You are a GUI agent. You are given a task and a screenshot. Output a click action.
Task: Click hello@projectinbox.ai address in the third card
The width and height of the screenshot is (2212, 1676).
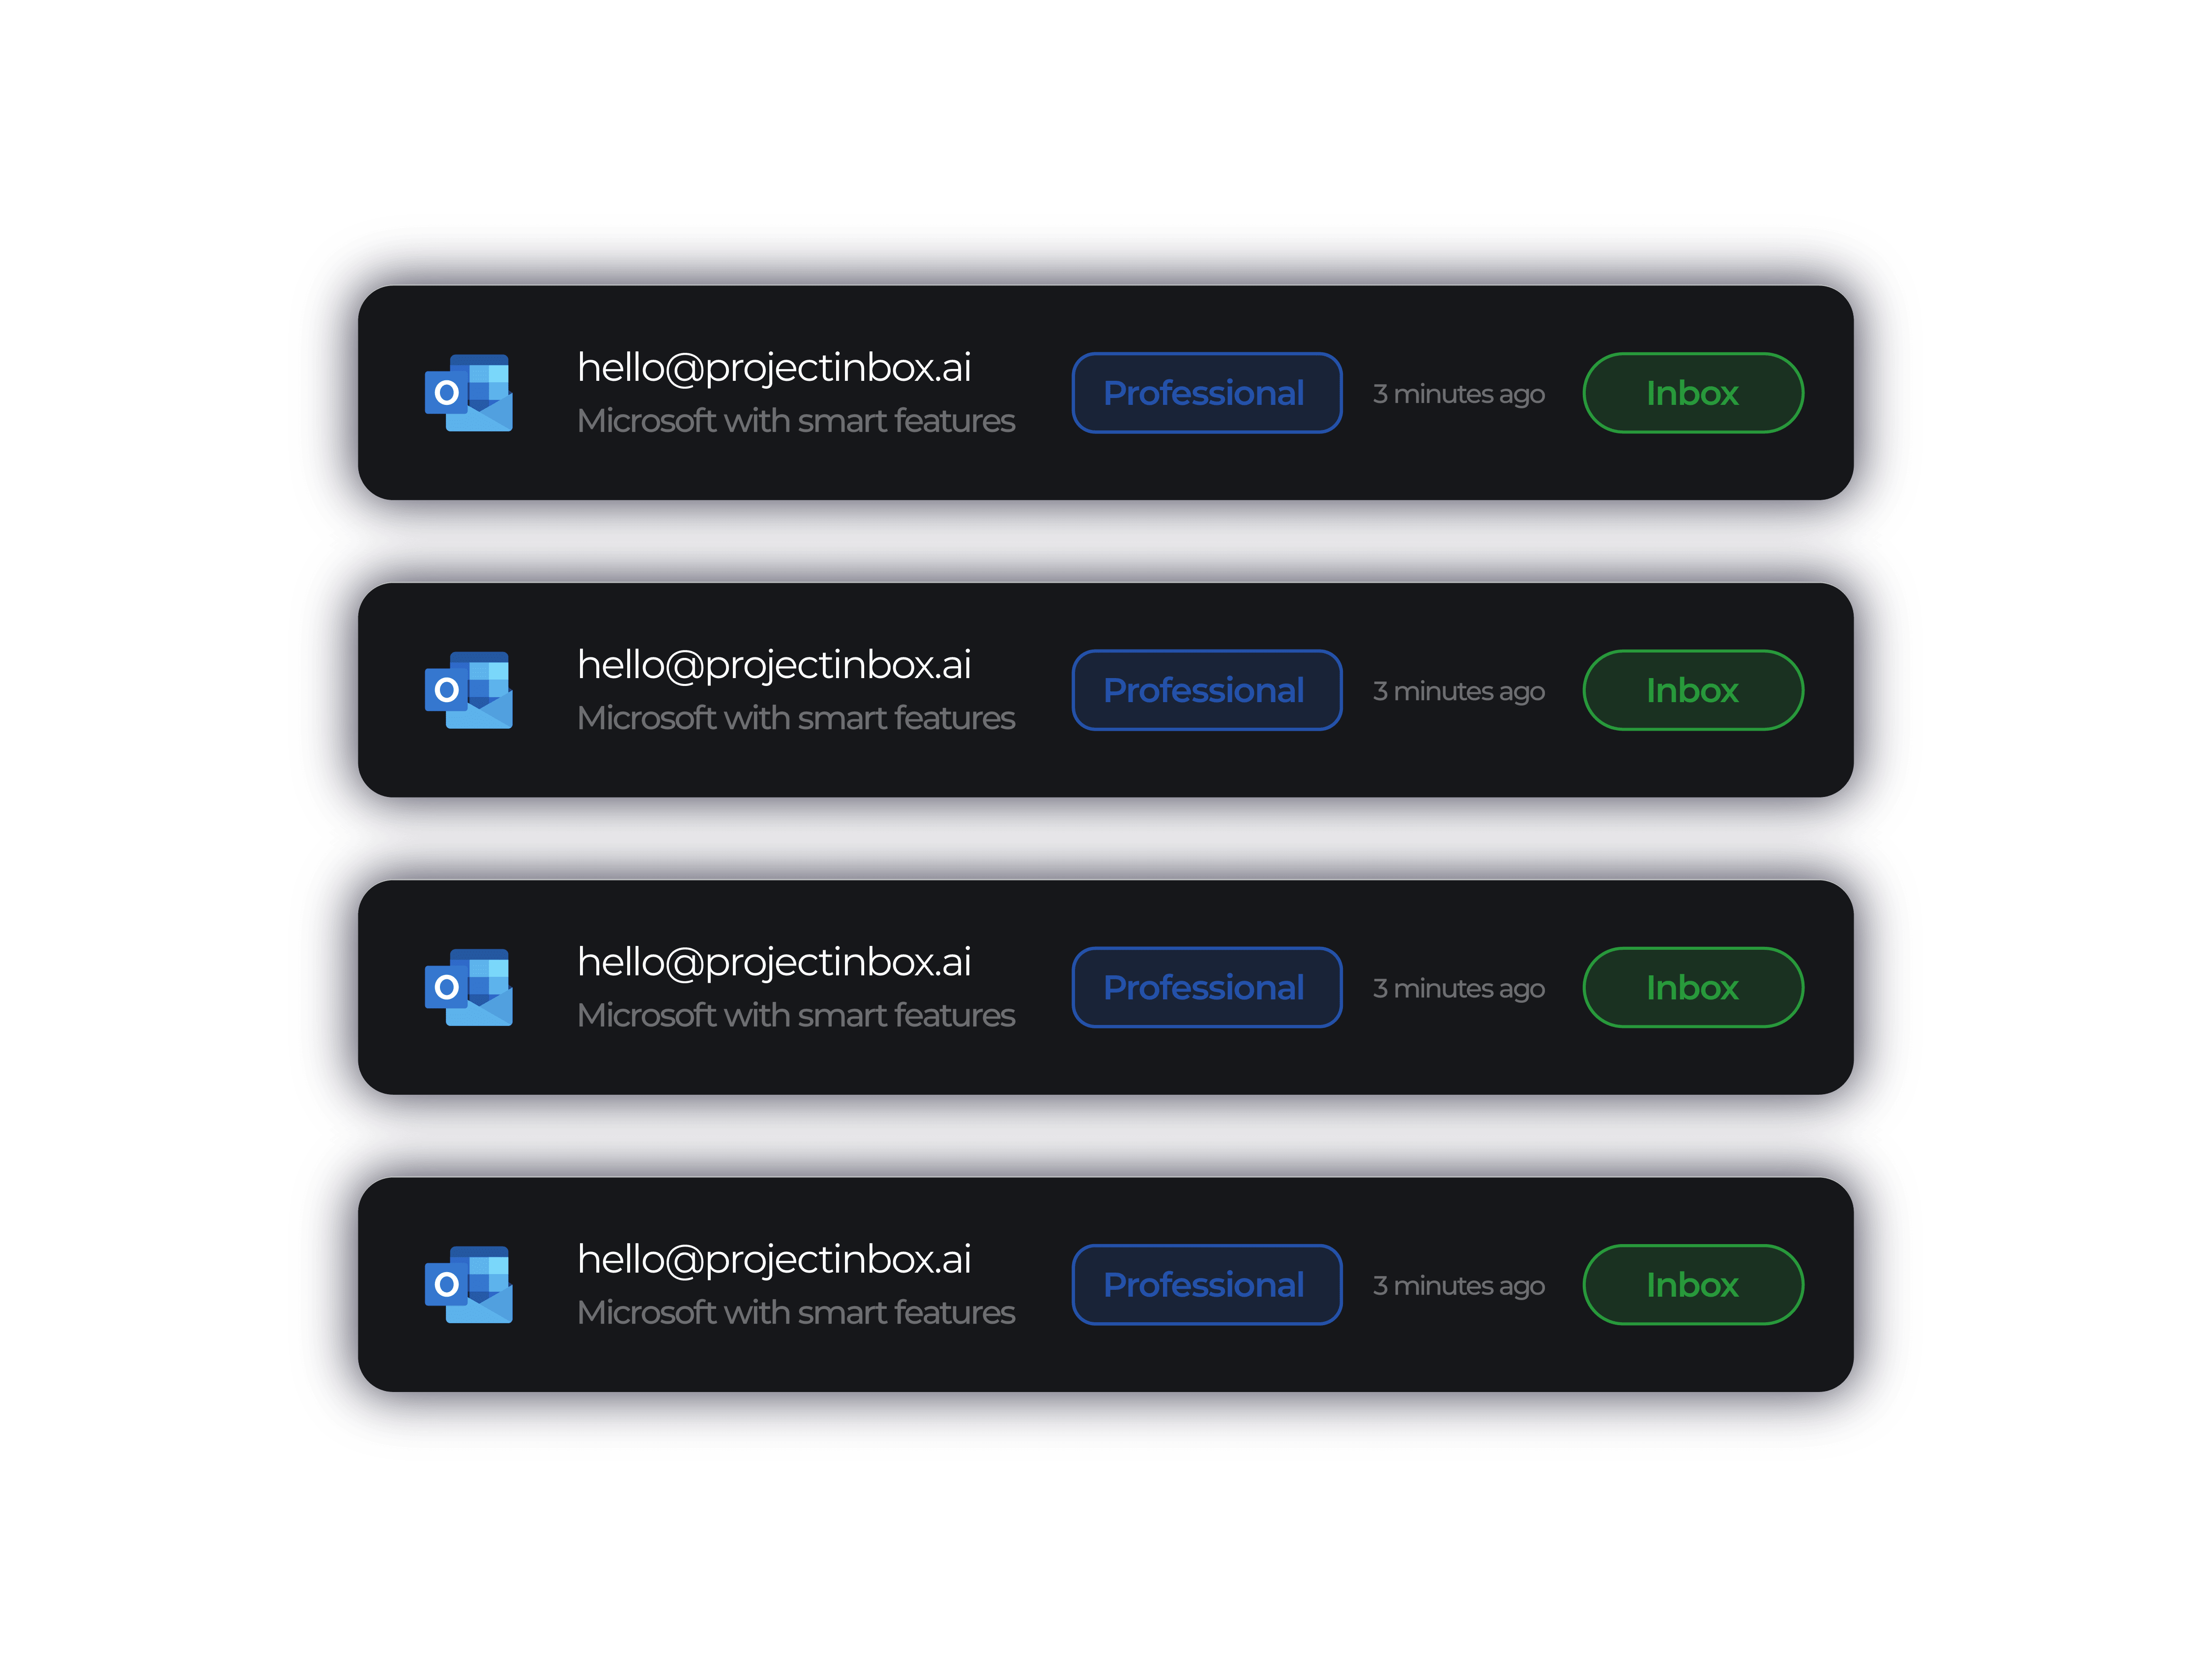click(774, 964)
